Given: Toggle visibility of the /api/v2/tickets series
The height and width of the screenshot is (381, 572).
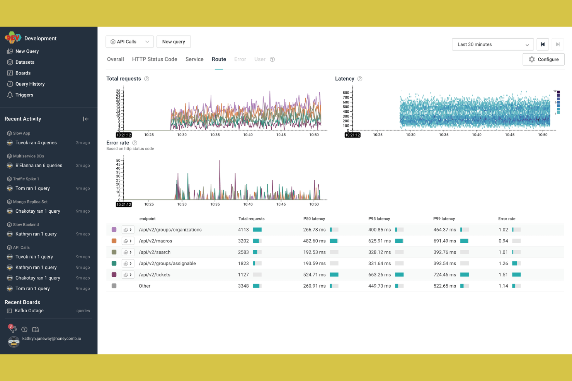Looking at the screenshot, I should [114, 274].
